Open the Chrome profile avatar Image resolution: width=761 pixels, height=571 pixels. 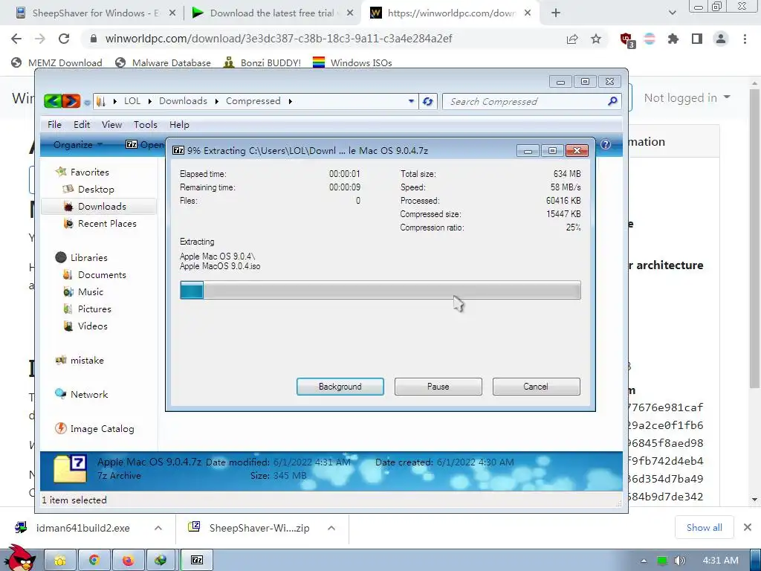[x=721, y=39]
